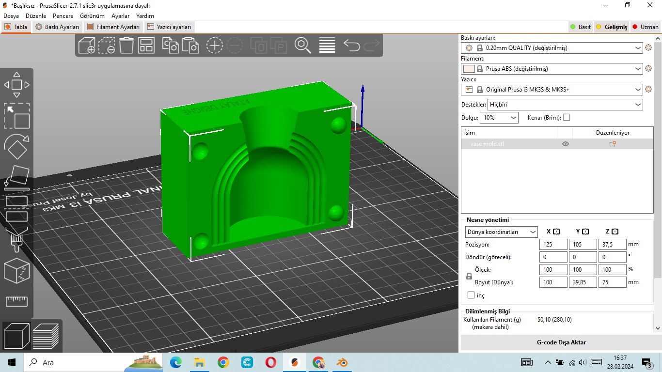The image size is (662, 372).
Task: Enable the Kenar (Brim) checkbox
Action: coord(567,117)
